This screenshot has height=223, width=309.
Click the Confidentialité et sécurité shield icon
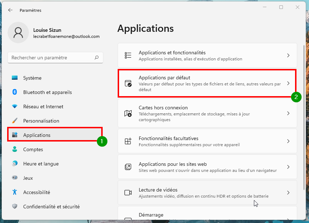tap(15, 206)
